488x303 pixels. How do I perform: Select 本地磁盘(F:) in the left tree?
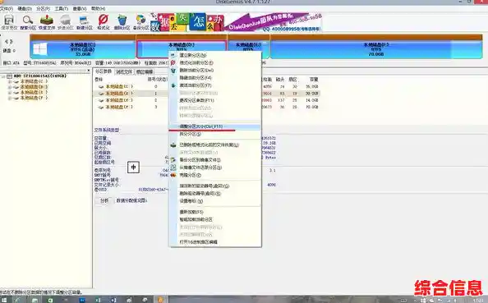(x=34, y=98)
